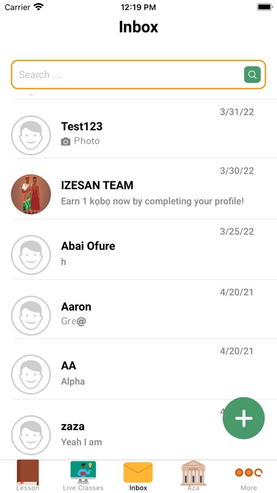This screenshot has width=277, height=493.
Task: Open the More dots icon
Action: point(248,472)
